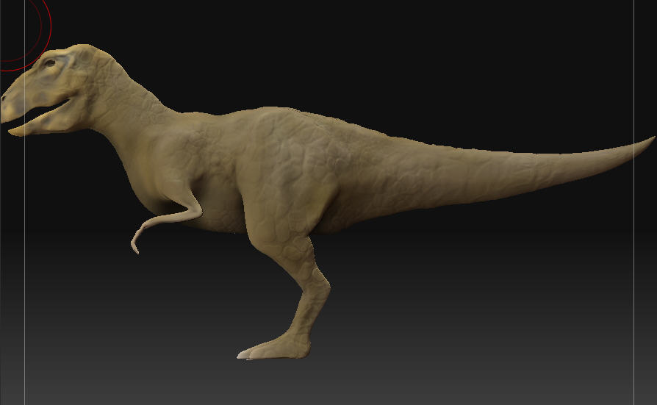Click the dinosaur model's eye

coord(50,63)
